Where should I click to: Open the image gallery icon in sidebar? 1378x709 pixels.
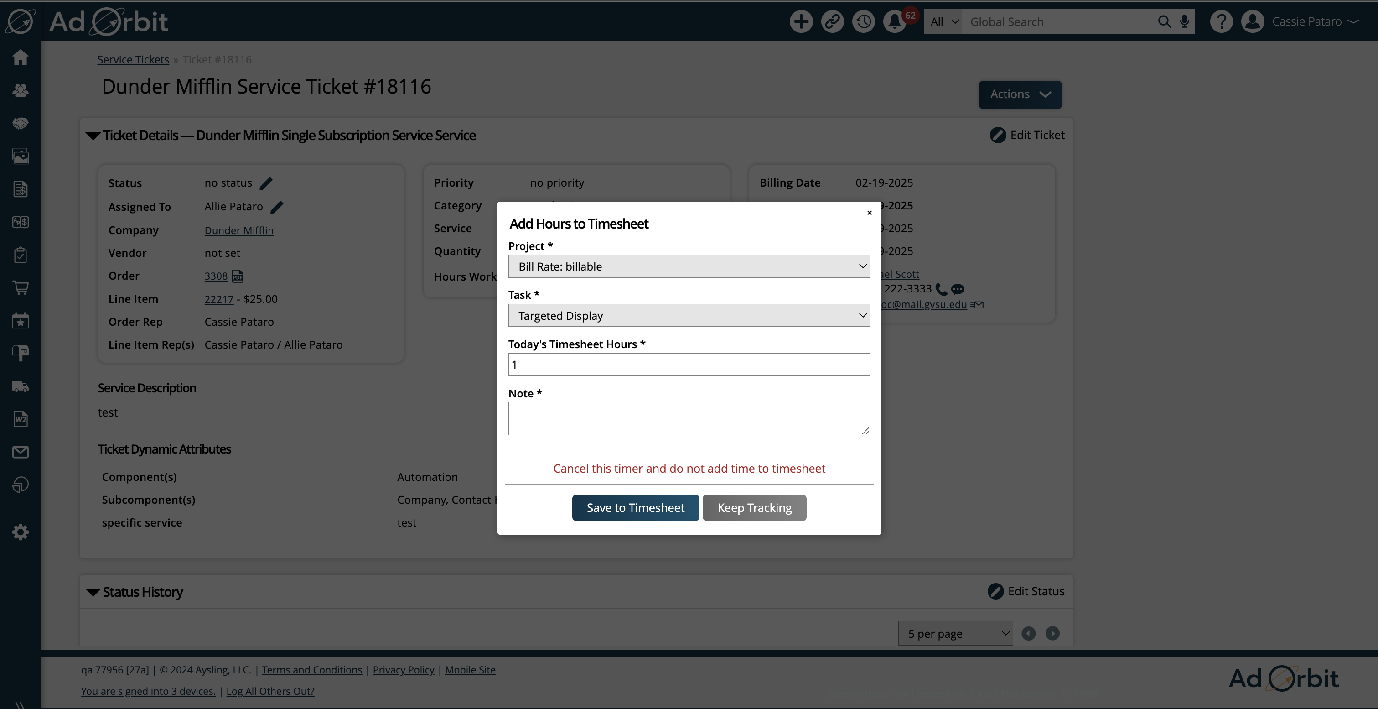21,156
